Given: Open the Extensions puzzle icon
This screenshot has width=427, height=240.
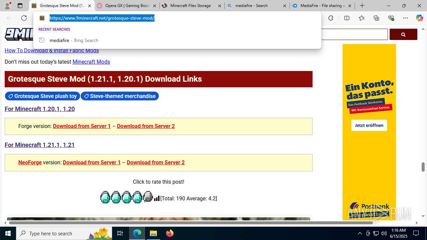Looking at the screenshot, I should 331,18.
